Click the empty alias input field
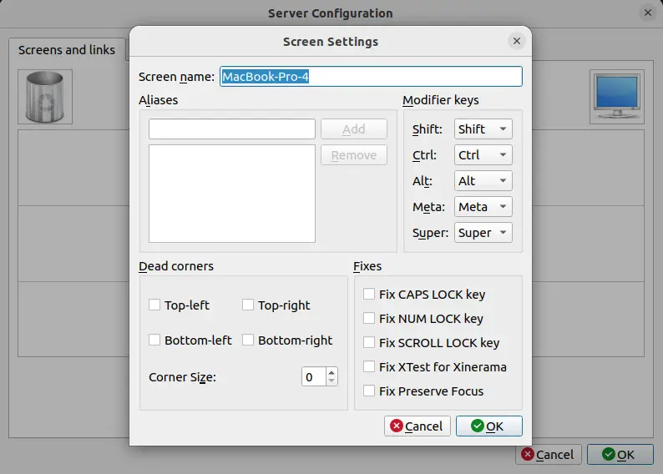This screenshot has width=663, height=474. (x=231, y=129)
